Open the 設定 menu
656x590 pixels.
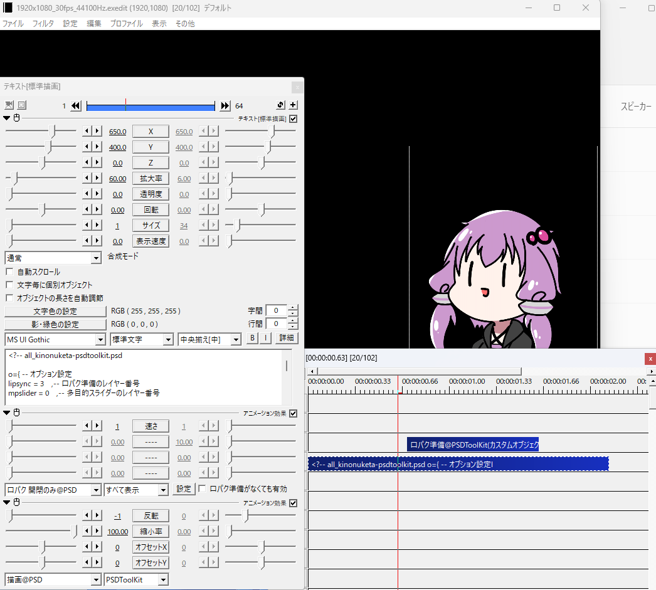coord(70,23)
